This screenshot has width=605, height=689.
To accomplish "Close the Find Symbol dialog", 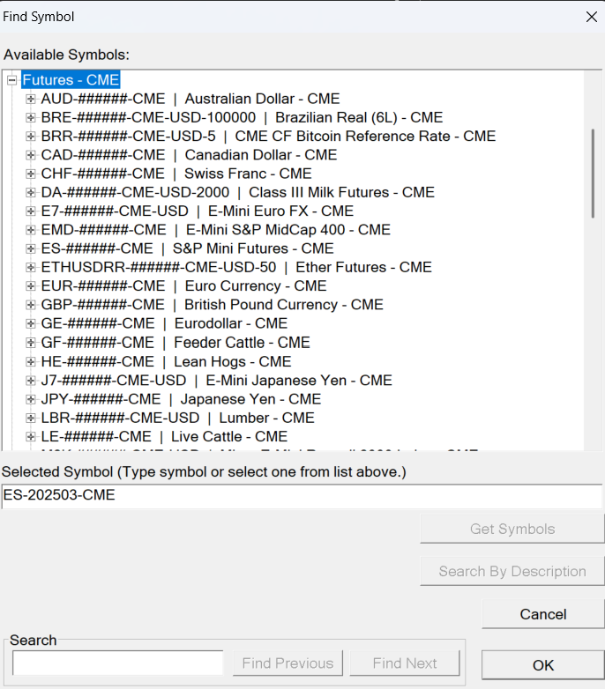I will point(591,17).
